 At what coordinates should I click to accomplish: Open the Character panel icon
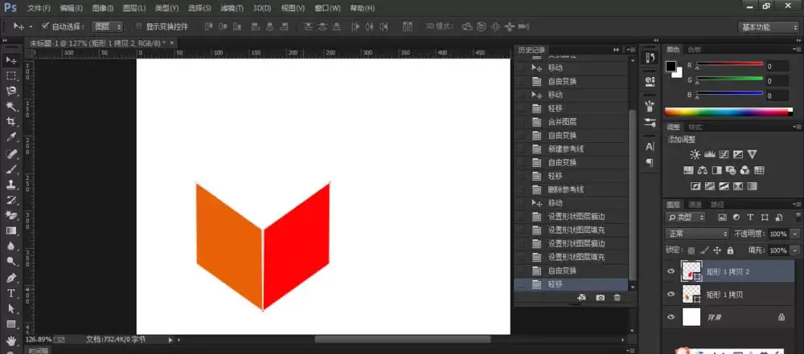coord(650,147)
